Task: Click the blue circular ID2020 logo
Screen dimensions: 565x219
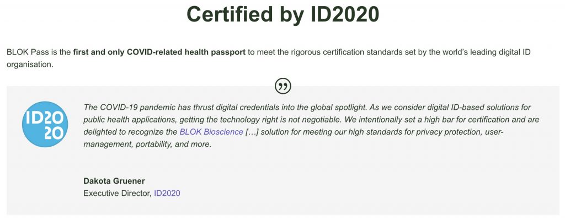Action: (45, 124)
